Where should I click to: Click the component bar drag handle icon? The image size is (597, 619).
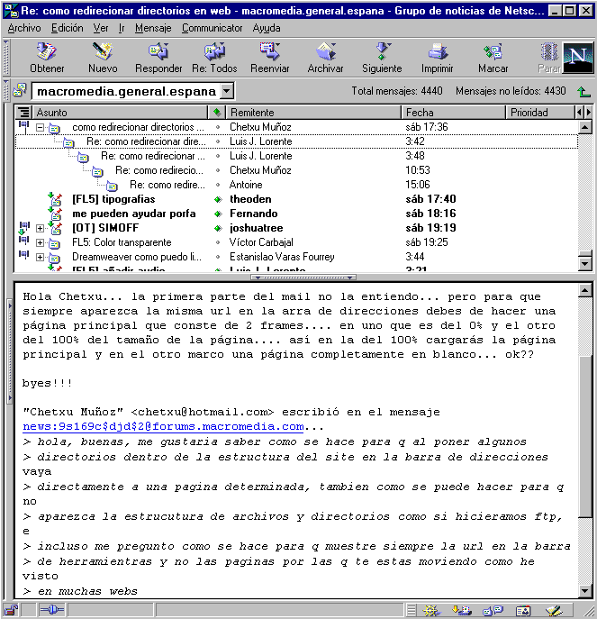tap(411, 611)
